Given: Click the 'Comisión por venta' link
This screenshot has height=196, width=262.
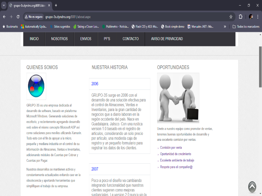Looking at the screenshot, I should [171, 148].
